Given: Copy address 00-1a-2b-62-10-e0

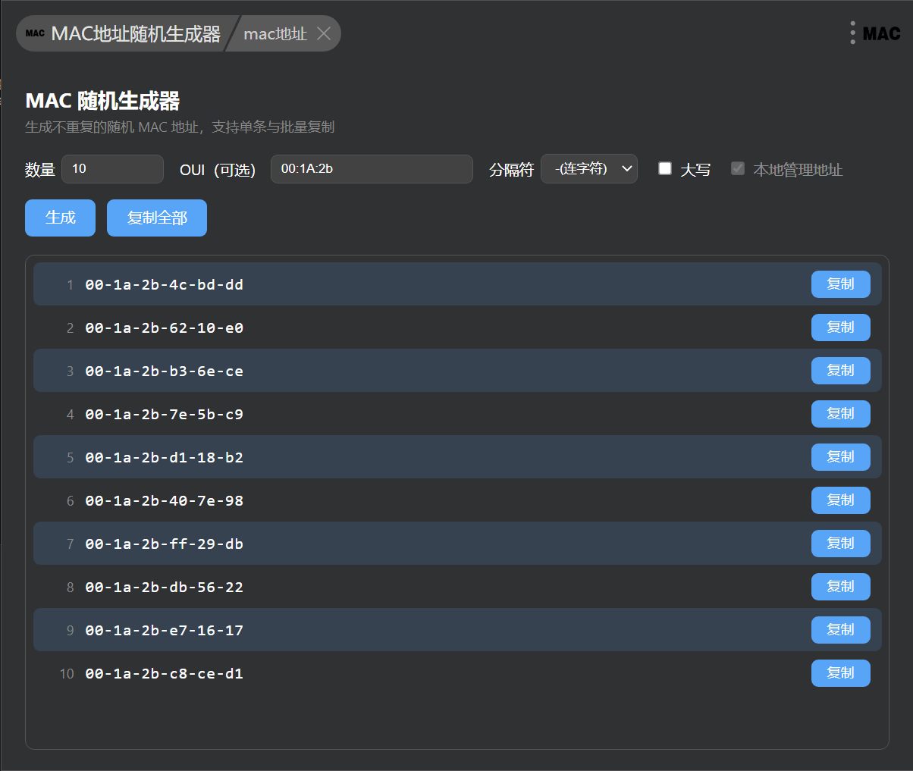Looking at the screenshot, I should coord(840,328).
